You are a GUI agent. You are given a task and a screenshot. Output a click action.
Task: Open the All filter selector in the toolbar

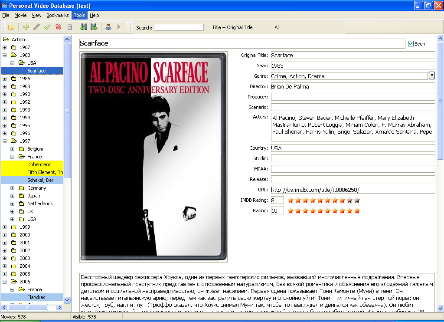coord(277,27)
